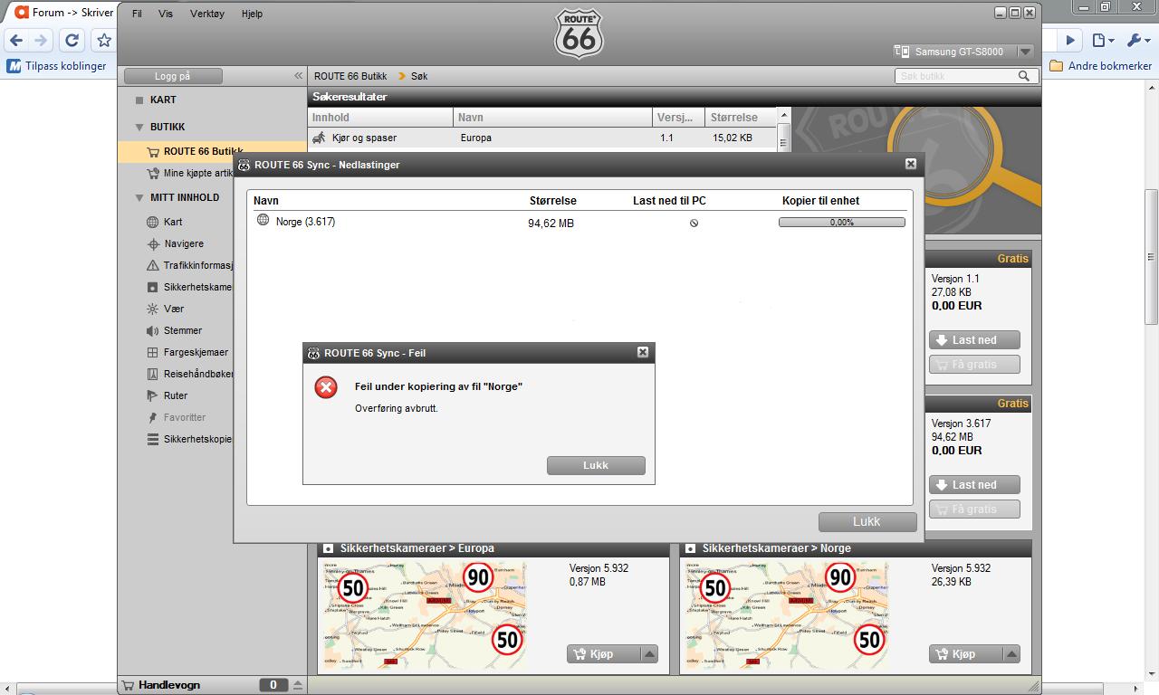Go back with the browser back arrow

pos(16,40)
